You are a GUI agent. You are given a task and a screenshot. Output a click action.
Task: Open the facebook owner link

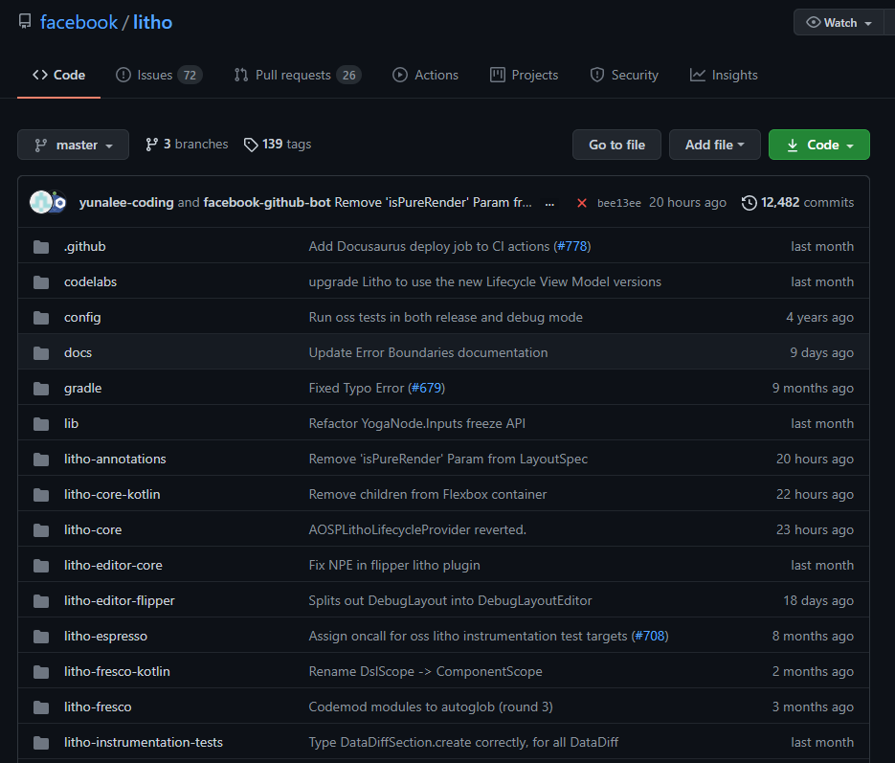point(78,22)
